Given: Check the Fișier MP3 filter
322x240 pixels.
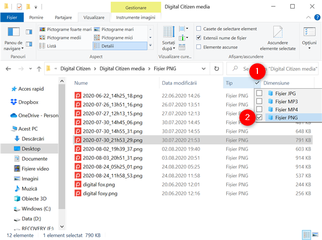Looking at the screenshot, I should click(x=259, y=101).
